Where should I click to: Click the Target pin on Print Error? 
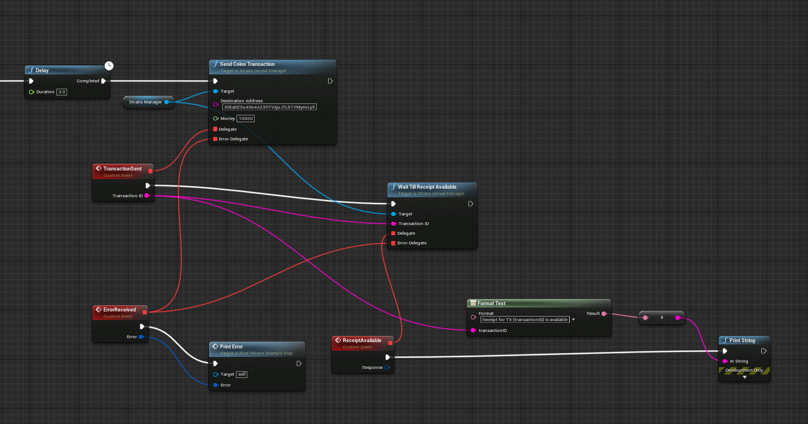(216, 375)
